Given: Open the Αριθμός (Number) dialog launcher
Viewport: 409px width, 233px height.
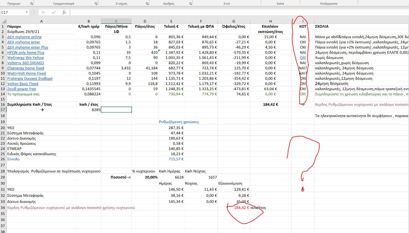Looking at the screenshot, I should pyautogui.click(x=190, y=4).
